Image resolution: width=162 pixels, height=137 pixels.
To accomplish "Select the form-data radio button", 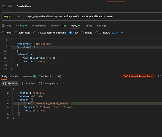I will coord(16,33).
